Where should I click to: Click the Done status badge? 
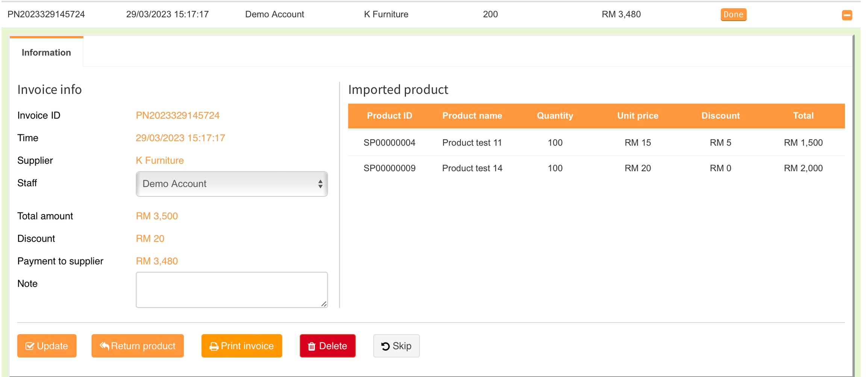click(x=733, y=15)
